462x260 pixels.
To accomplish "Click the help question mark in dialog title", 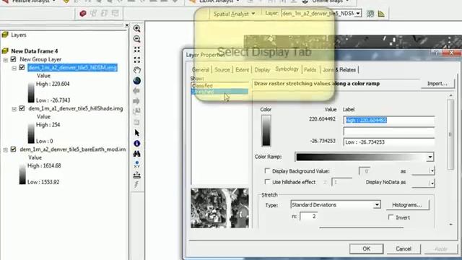I will coord(436,53).
